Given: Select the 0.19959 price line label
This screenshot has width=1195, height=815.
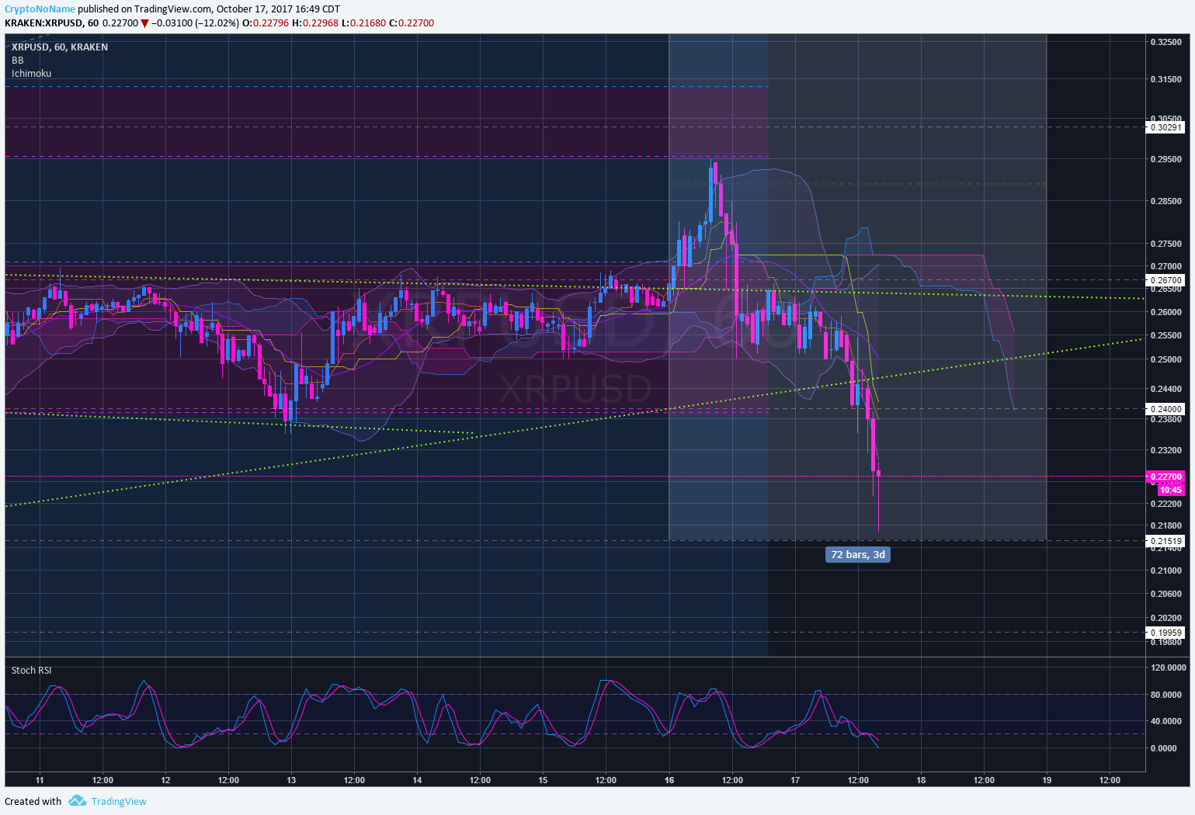Looking at the screenshot, I should pyautogui.click(x=1165, y=633).
